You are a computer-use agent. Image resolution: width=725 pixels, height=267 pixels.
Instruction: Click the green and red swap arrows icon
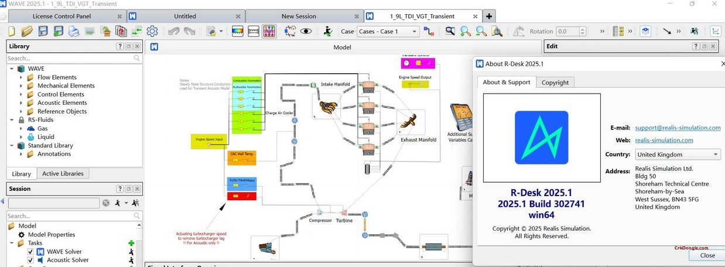click(x=137, y=31)
